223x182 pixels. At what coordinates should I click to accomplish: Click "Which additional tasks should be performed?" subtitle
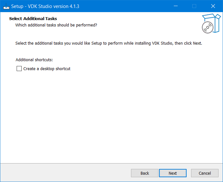pos(56,25)
